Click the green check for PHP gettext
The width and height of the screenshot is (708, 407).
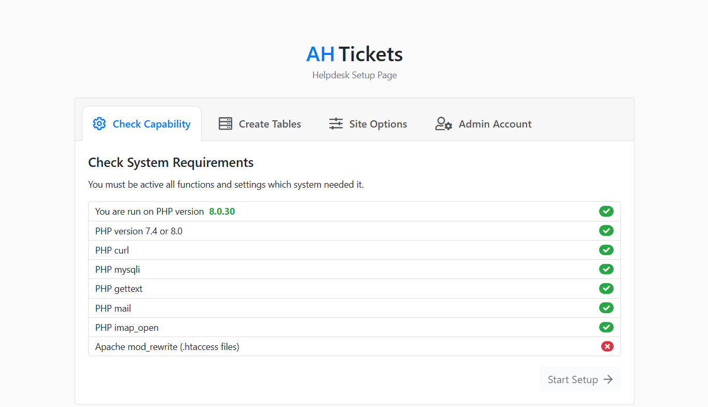point(606,288)
